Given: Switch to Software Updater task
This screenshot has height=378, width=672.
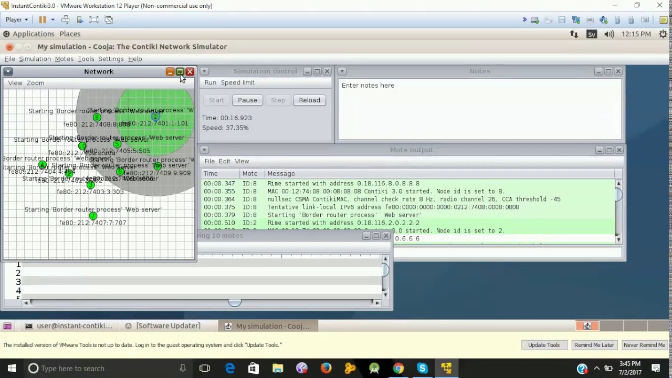Looking at the screenshot, I should 163,326.
